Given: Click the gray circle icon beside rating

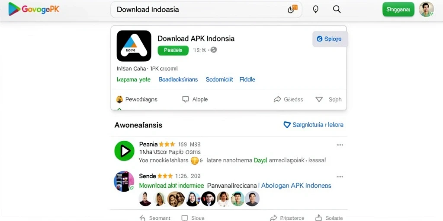Looking at the screenshot, I should pos(214,50).
